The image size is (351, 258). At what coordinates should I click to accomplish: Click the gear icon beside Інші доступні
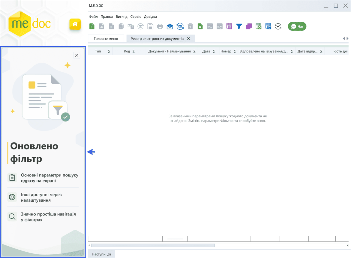(12, 197)
